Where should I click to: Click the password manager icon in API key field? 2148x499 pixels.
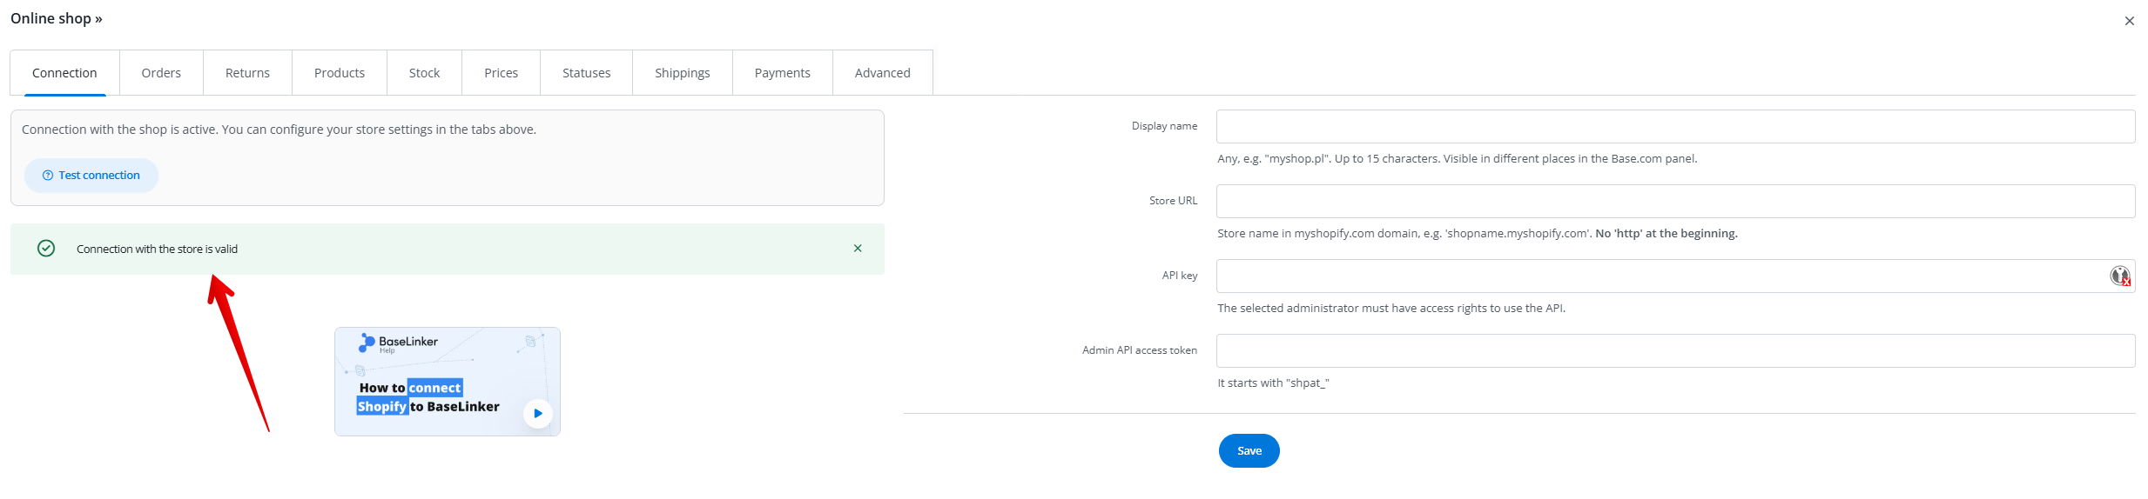coord(2119,276)
